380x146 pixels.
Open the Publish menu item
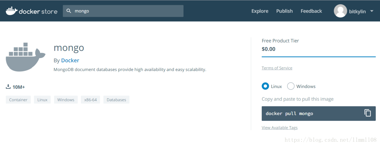[x=284, y=11]
